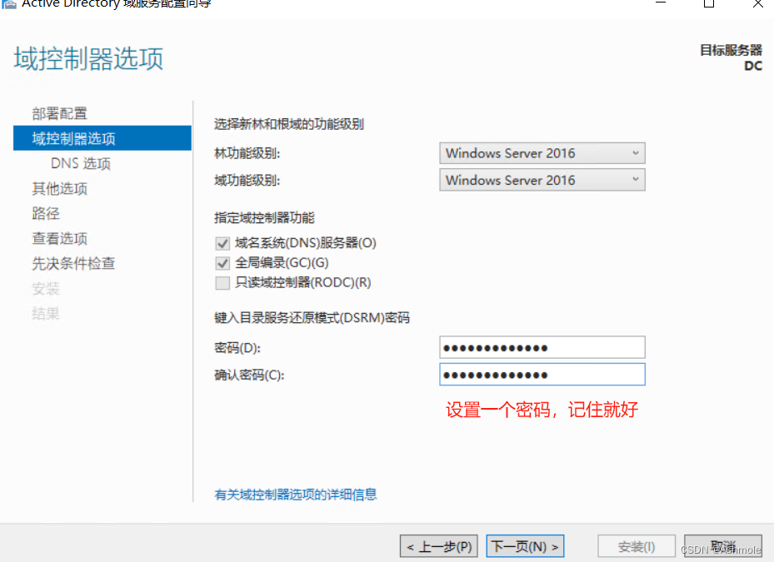
Task: Click the 安装(I) button
Action: click(637, 546)
